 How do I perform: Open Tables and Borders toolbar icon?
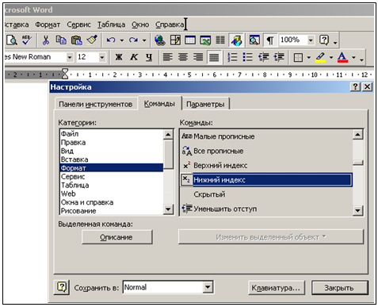[x=175, y=40]
